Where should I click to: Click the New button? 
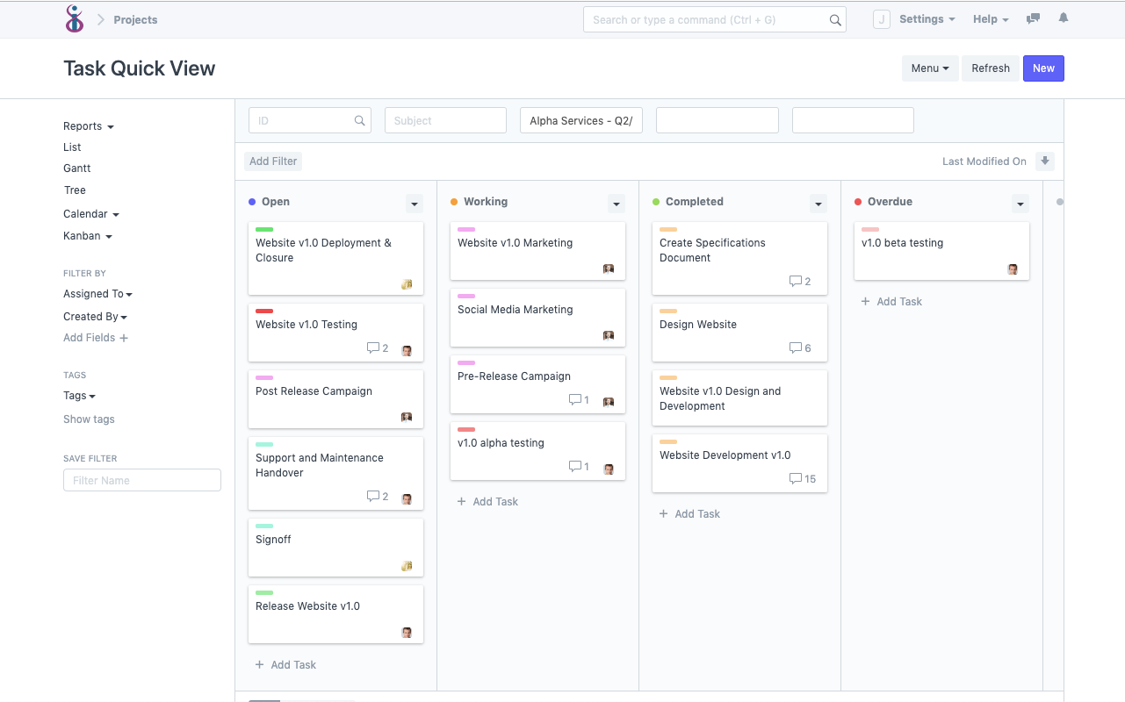pos(1043,68)
